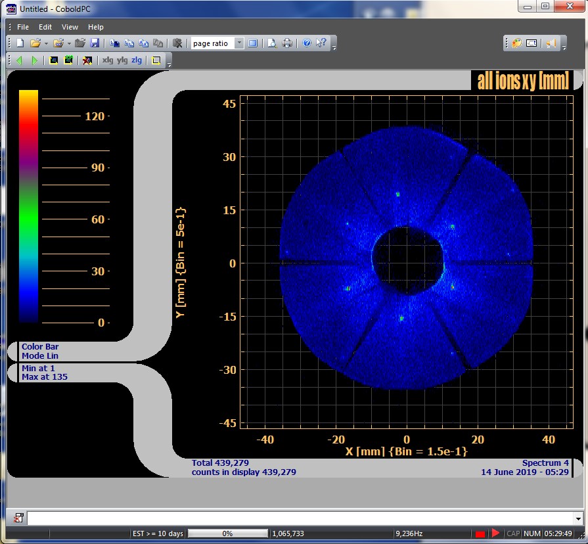Click the color palette icon

point(517,43)
